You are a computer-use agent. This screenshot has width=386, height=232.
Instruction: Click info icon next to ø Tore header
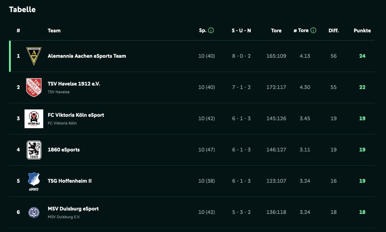pos(313,31)
